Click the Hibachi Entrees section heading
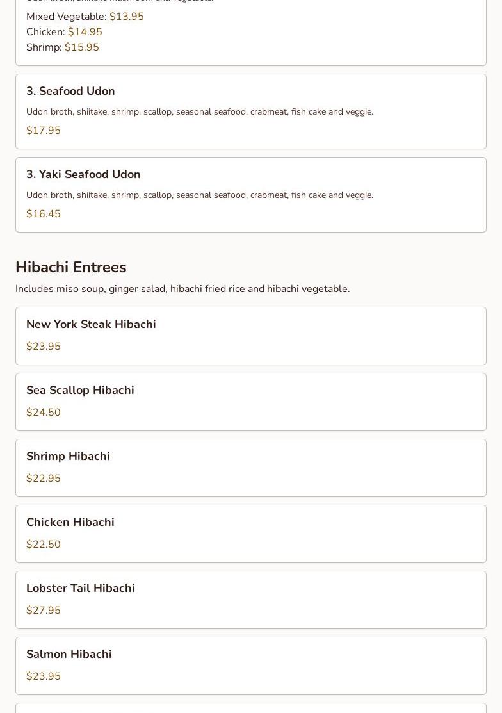The height and width of the screenshot is (713, 502). [x=71, y=267]
